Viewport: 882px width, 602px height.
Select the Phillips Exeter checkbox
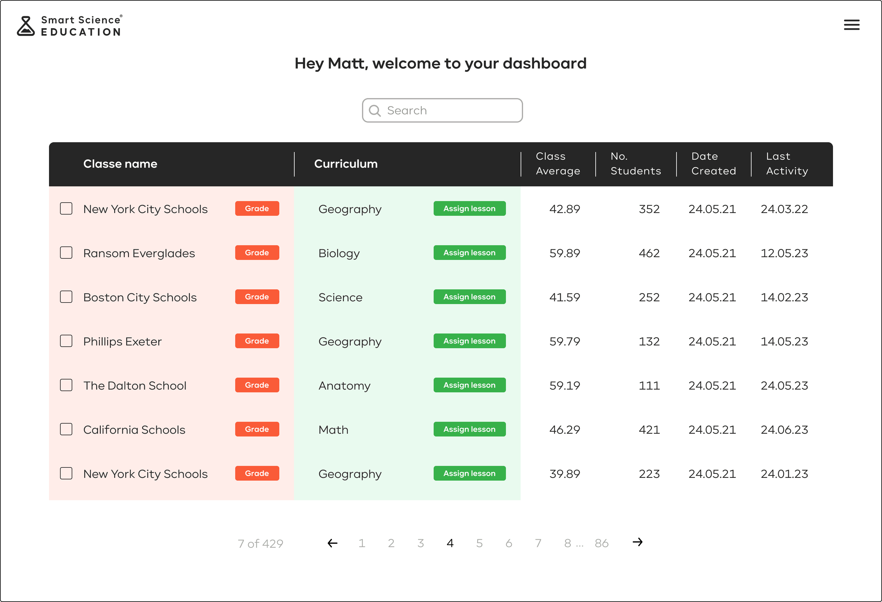(x=66, y=341)
